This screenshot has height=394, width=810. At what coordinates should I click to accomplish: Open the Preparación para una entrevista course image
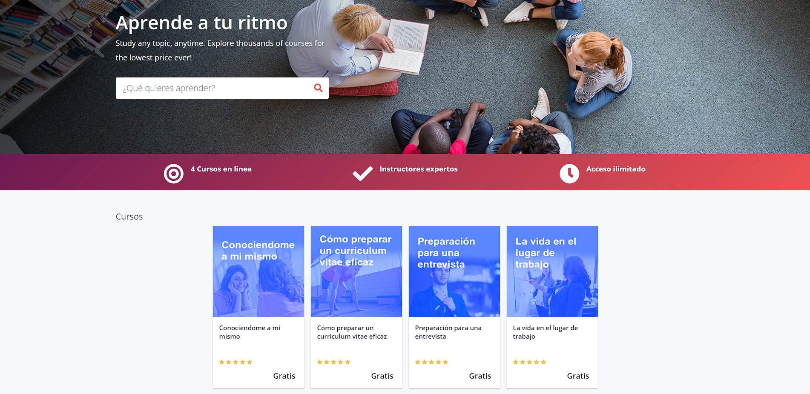tap(454, 271)
